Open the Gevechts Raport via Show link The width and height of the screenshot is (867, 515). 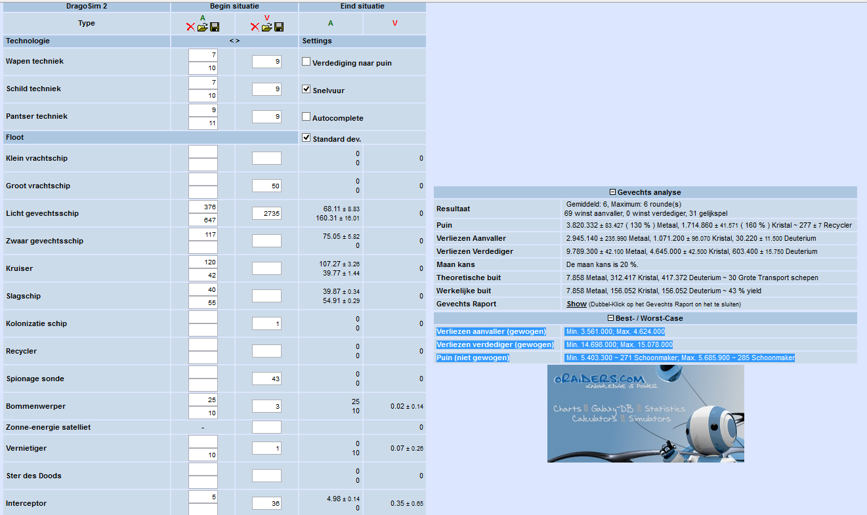pyautogui.click(x=577, y=304)
